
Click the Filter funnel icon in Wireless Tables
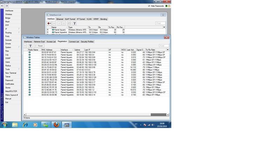(x=30, y=46)
